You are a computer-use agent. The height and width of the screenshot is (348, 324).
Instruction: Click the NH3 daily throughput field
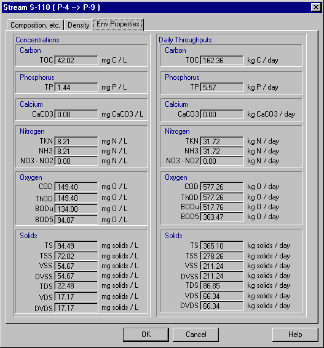[222, 152]
